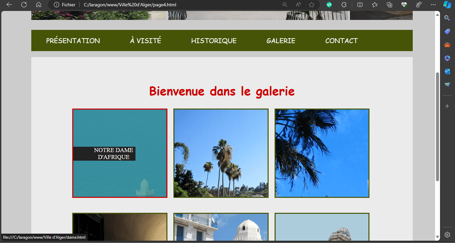Screen dimensions: 455x243
Task: Open Browser essentials heart icon
Action: 404,5
